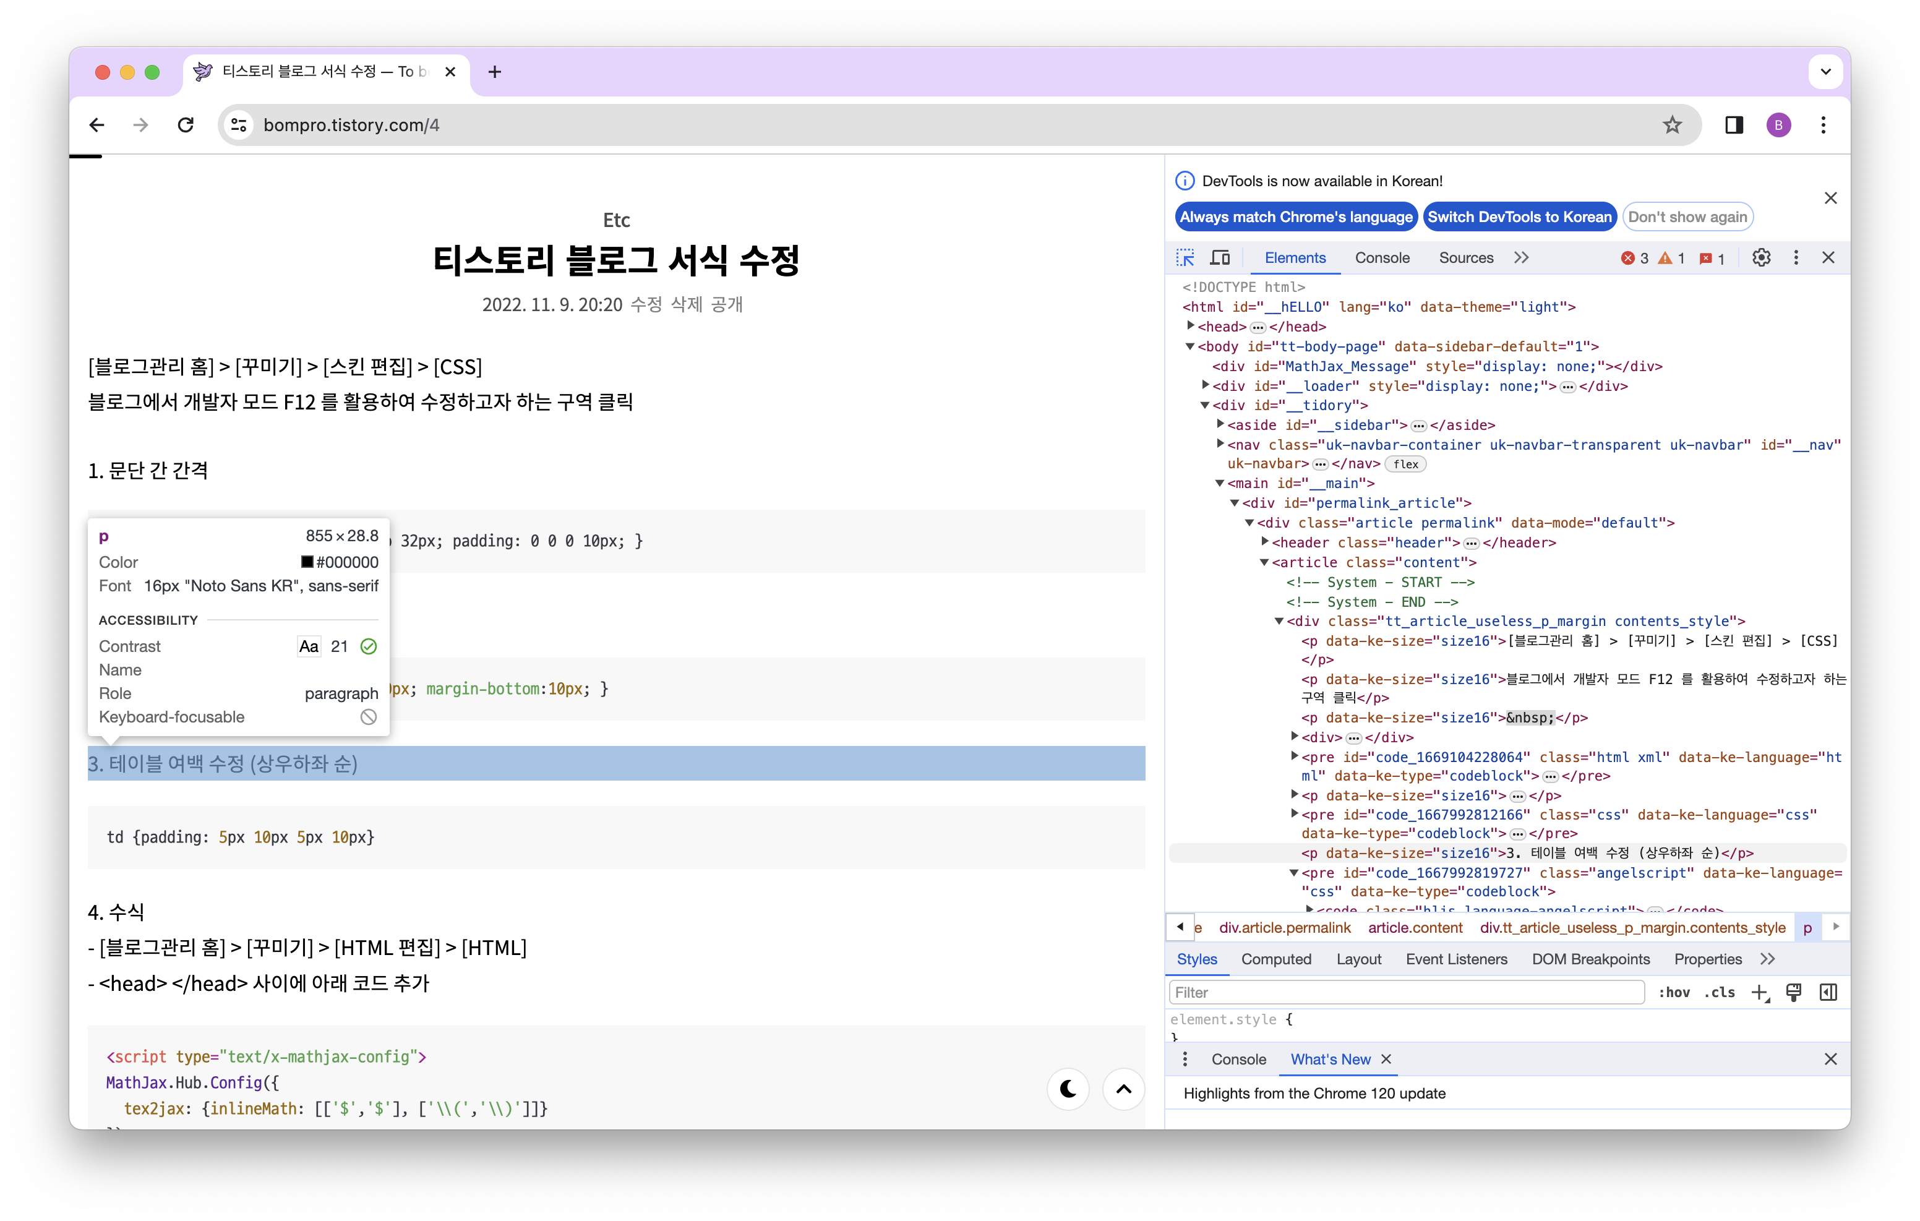1920x1221 pixels.
Task: Bookmark this page with star icon
Action: (x=1672, y=125)
